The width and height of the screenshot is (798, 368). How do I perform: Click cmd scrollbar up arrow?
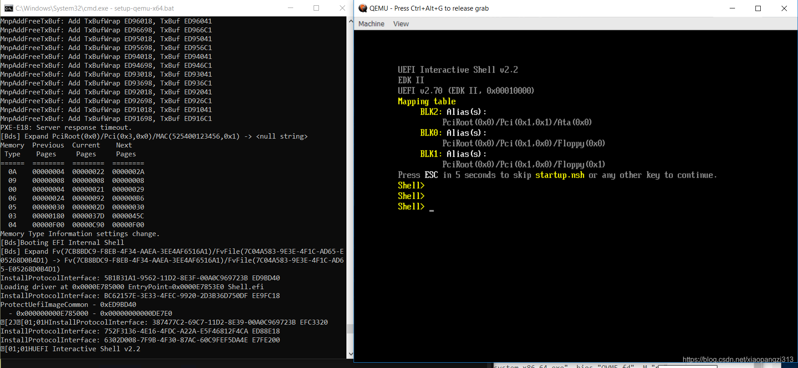tap(350, 21)
